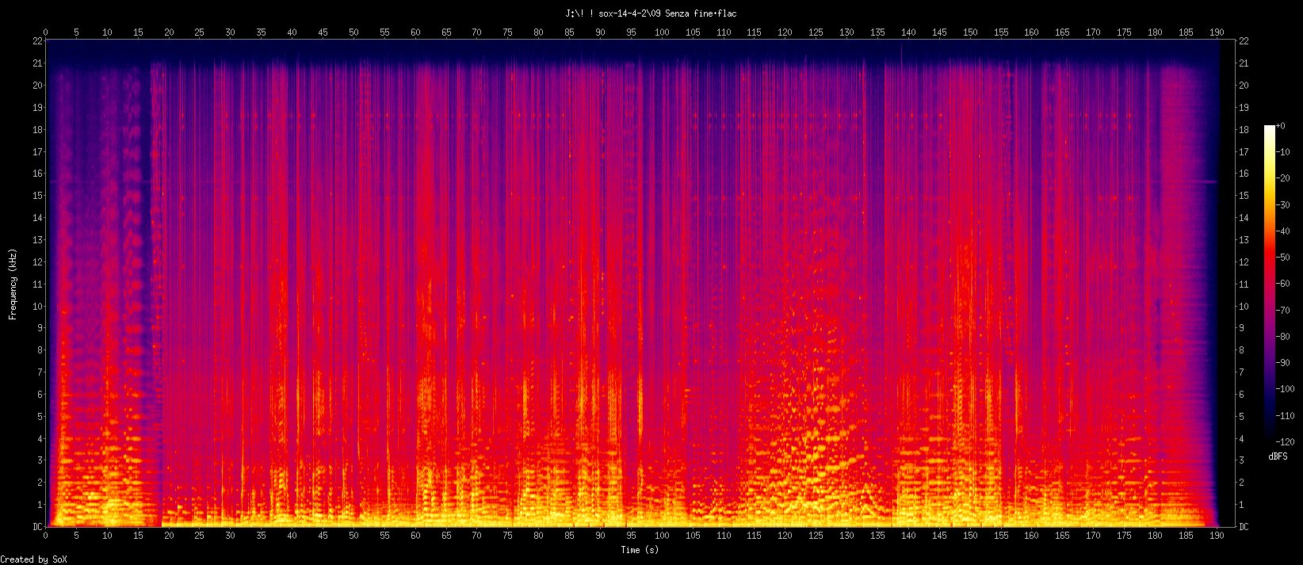1303x565 pixels.
Task: Click the '-80' value on color scale
Action: click(x=1283, y=337)
